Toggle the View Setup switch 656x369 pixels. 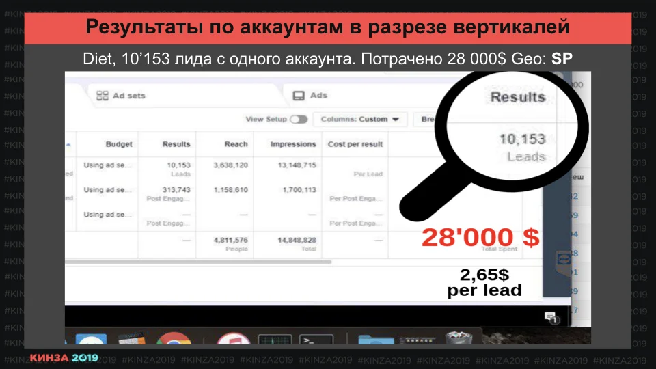point(299,119)
